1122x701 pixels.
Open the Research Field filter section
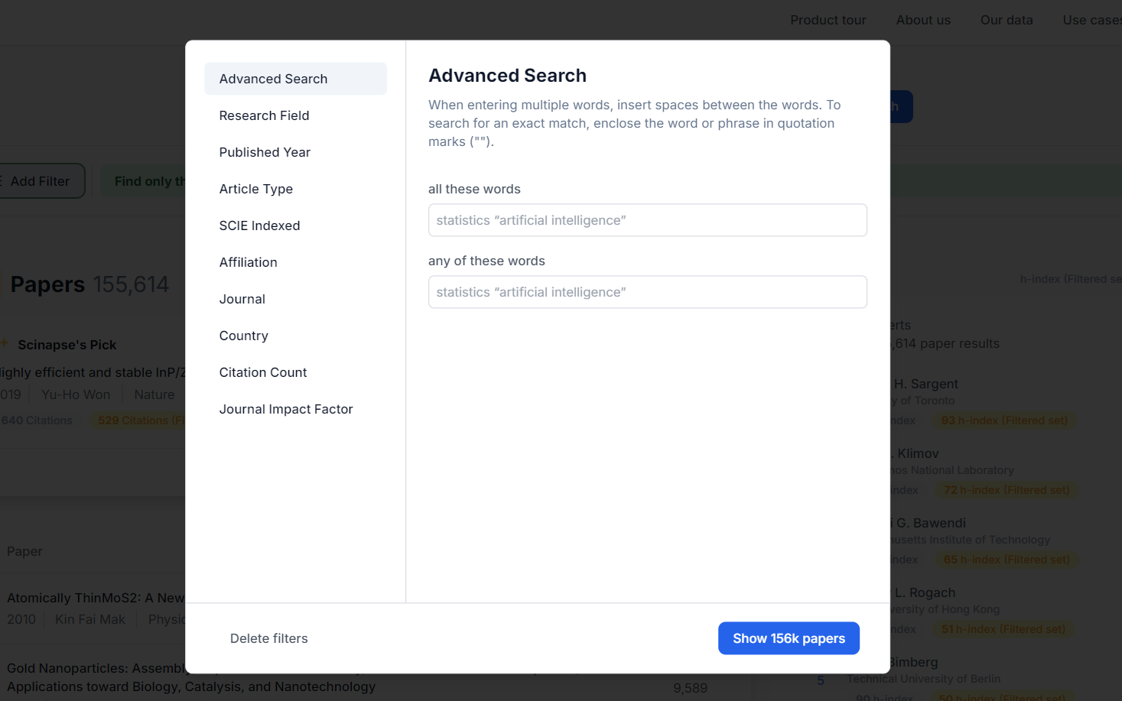tap(264, 115)
